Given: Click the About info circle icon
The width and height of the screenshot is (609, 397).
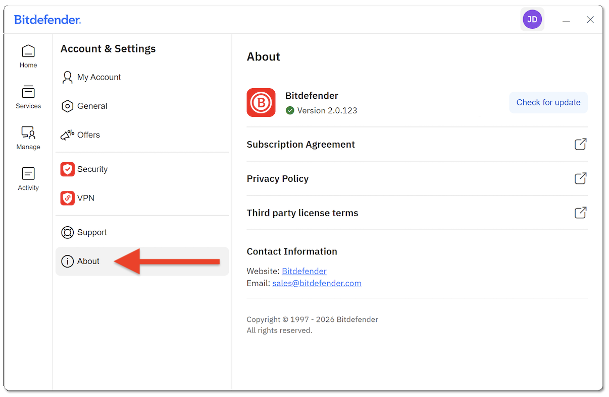Looking at the screenshot, I should pos(67,261).
